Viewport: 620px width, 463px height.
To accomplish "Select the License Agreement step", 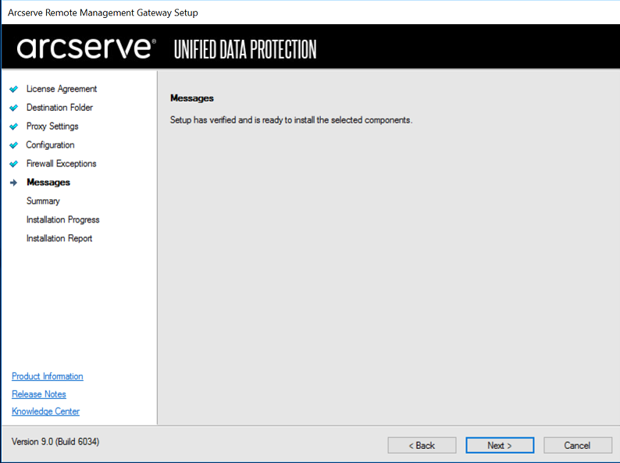I will coord(61,89).
